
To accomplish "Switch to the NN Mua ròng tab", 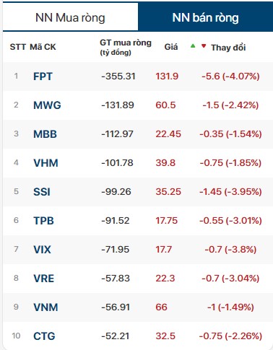I will 70,17.
